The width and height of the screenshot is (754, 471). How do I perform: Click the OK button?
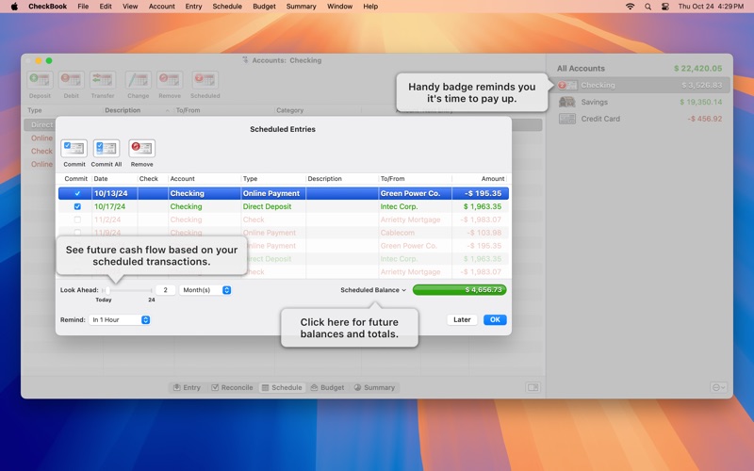(495, 319)
